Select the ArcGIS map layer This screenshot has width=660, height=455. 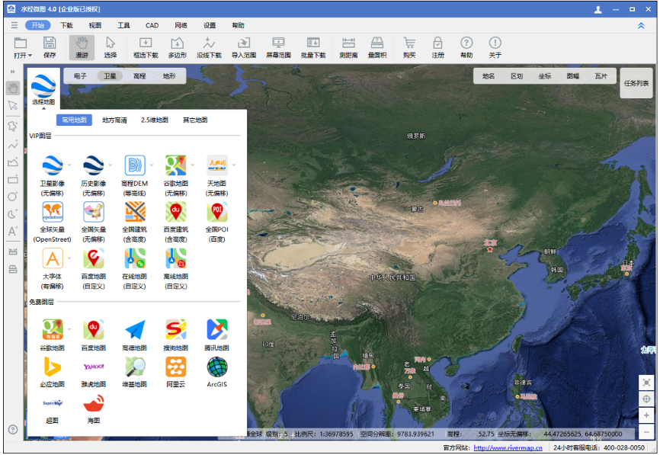coord(217,367)
